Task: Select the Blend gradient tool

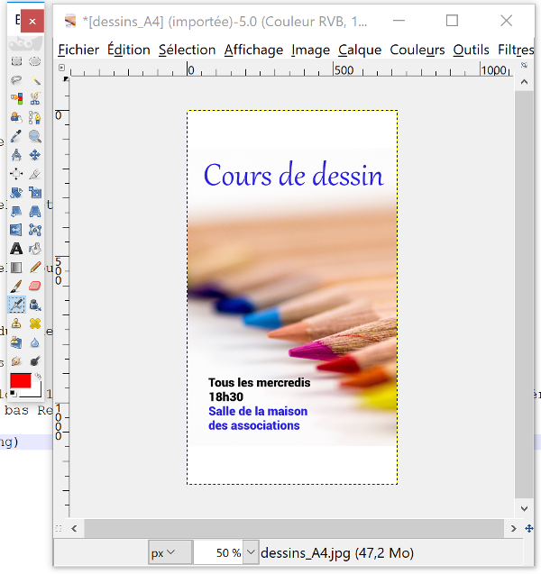Action: [16, 268]
